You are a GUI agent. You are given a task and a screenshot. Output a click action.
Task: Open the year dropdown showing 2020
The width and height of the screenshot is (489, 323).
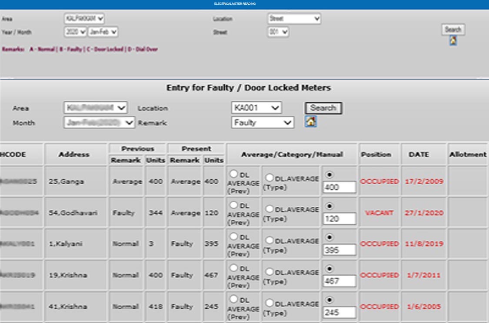(76, 32)
